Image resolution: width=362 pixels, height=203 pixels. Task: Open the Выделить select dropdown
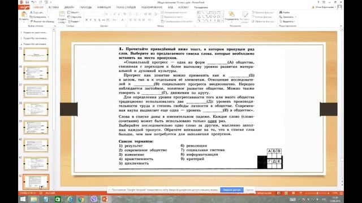point(287,21)
